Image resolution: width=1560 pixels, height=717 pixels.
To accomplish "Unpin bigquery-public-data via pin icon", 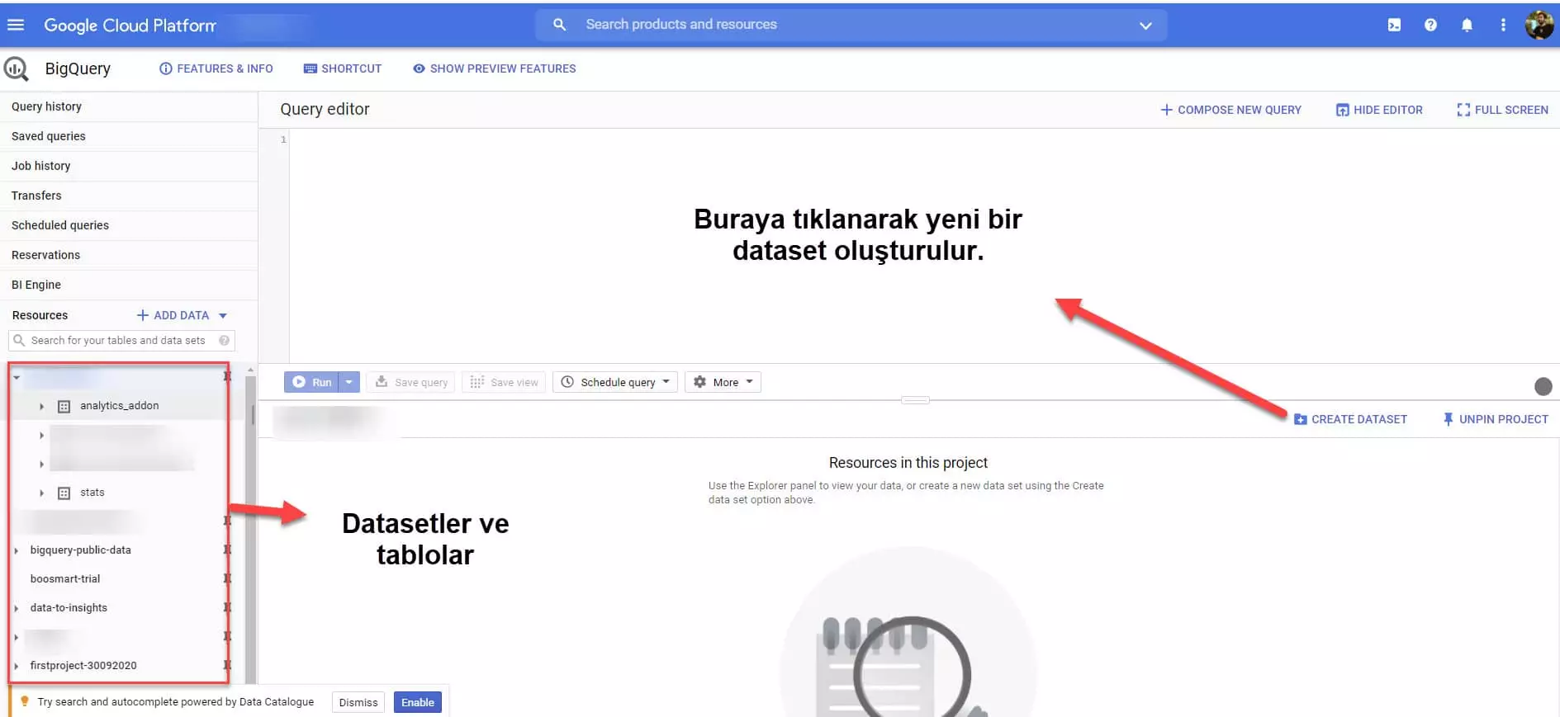I will click(x=227, y=550).
